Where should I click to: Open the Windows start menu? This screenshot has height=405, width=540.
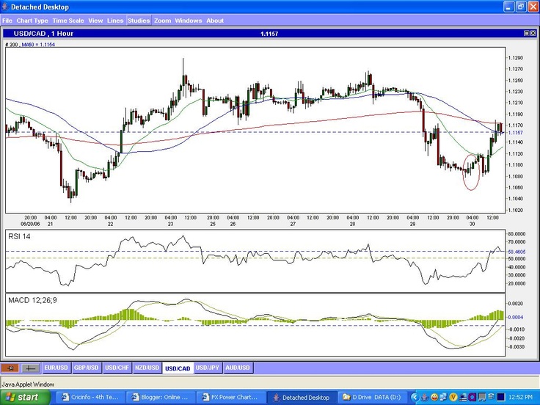25,398
